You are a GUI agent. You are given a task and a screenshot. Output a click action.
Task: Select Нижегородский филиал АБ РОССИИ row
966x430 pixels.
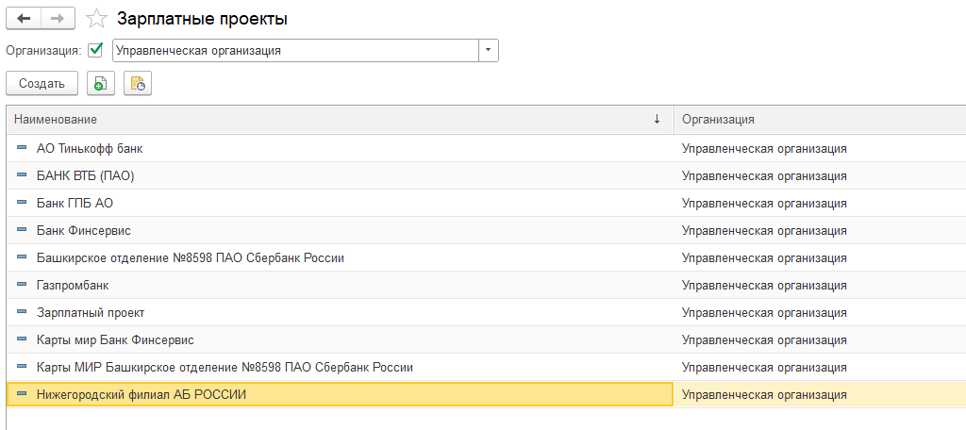pos(141,394)
